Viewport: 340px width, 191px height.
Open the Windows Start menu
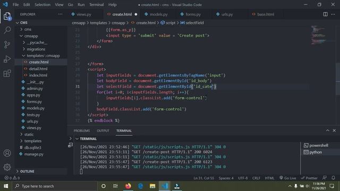pos(6,186)
